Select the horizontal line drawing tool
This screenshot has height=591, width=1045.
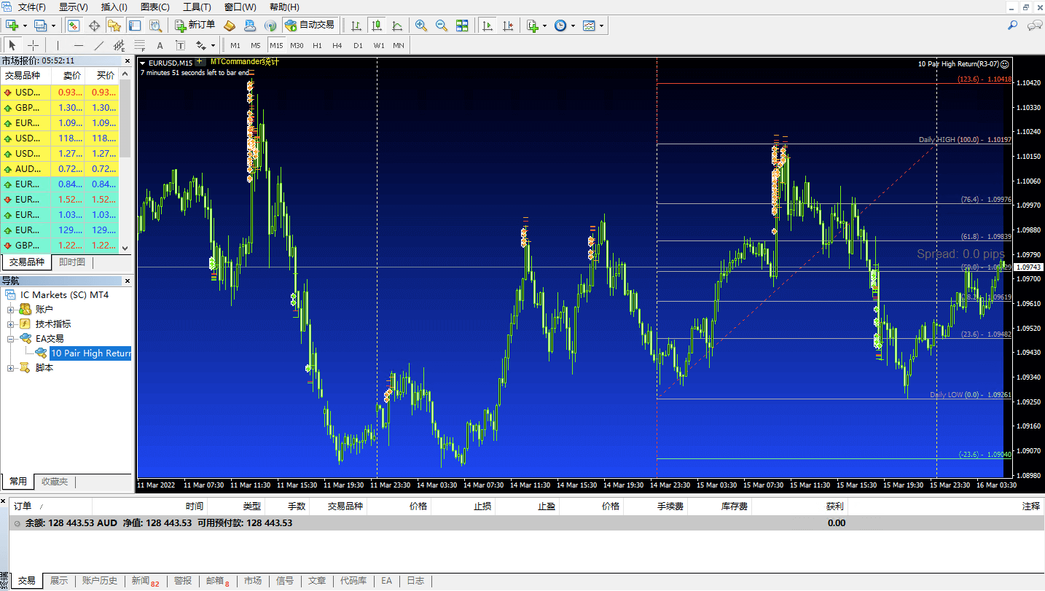(x=79, y=45)
